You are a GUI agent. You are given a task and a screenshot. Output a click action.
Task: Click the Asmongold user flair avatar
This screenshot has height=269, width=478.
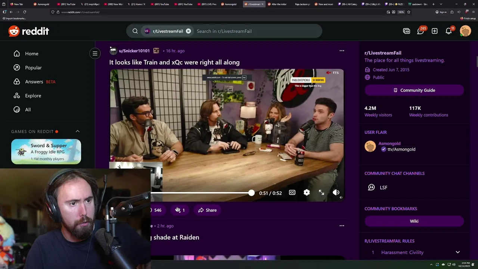coord(370,146)
